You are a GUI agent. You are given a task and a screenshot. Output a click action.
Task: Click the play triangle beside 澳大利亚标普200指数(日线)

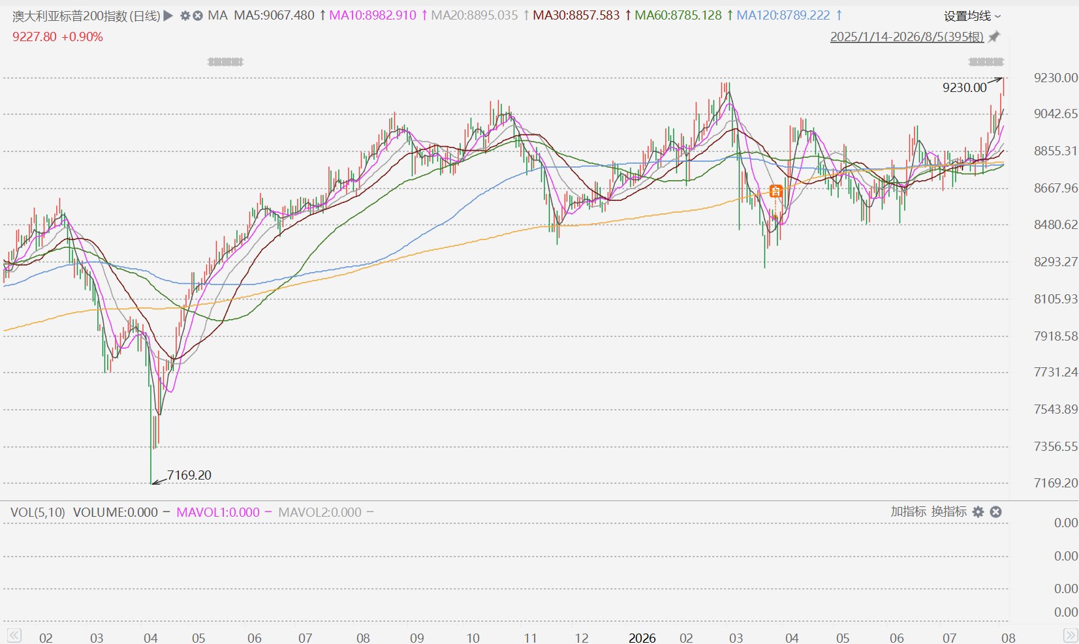pos(168,15)
